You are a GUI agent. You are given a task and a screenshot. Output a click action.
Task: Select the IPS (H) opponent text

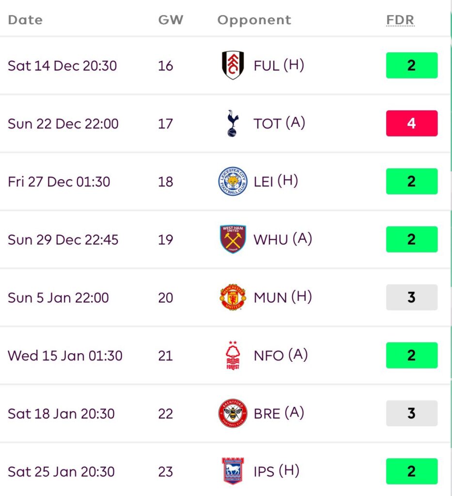coord(276,471)
